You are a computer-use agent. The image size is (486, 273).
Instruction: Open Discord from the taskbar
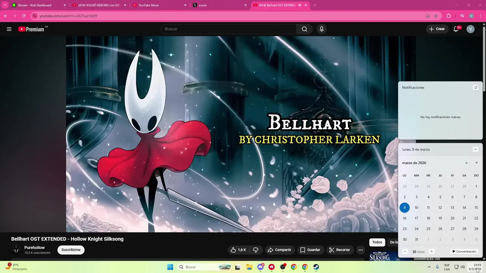click(x=260, y=267)
